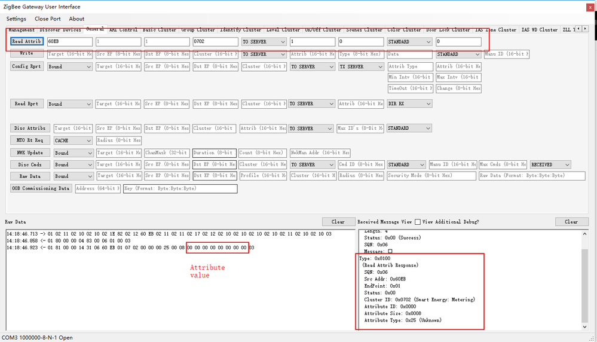
Task: Open Disc Attribs STANDARD dropdown
Action: point(409,129)
